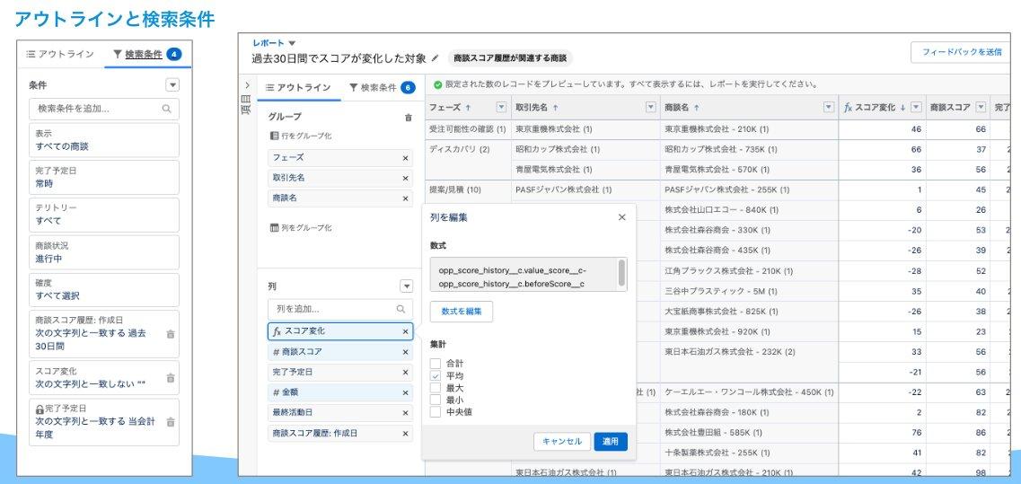Click the フィードバックを送信 button
The width and height of the screenshot is (1021, 484).
click(x=961, y=52)
